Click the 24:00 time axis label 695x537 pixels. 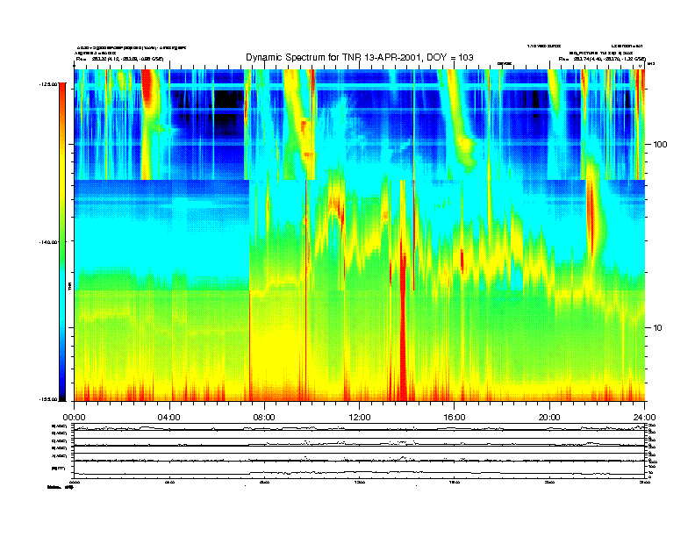(644, 418)
